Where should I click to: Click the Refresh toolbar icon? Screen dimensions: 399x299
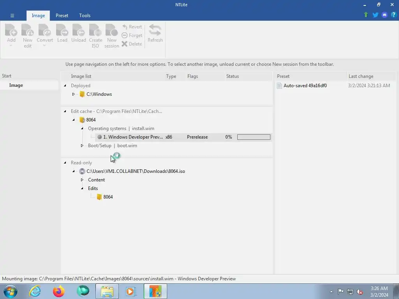coord(155,30)
